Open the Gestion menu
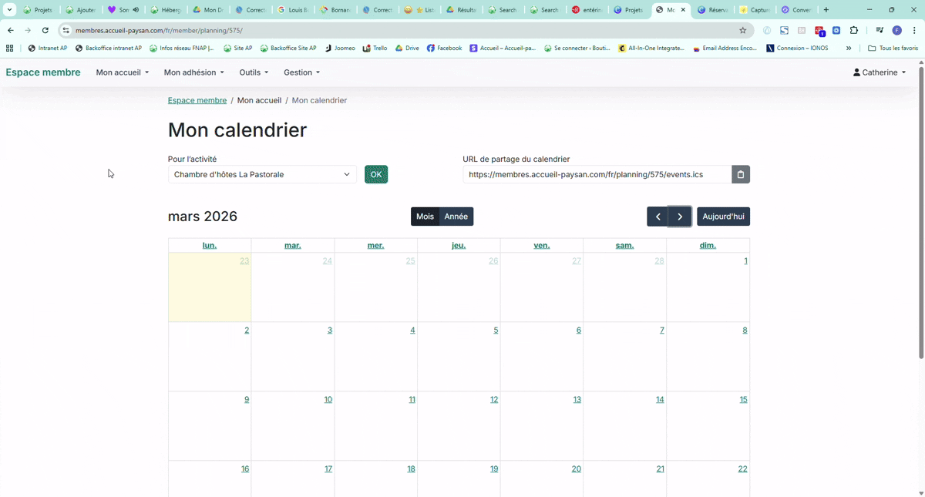 click(x=301, y=72)
